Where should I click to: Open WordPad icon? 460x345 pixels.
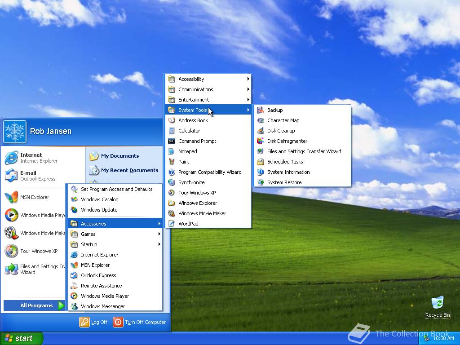tap(172, 224)
